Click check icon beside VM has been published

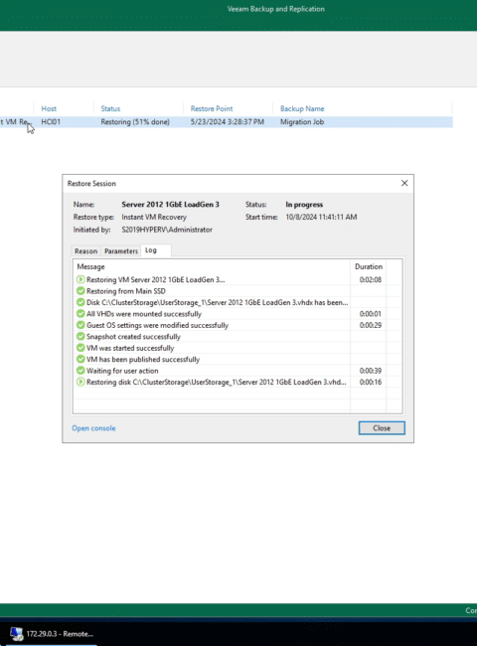coord(80,359)
